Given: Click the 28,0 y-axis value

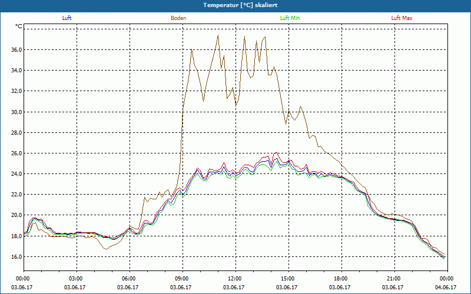Looking at the screenshot, I should point(16,133).
